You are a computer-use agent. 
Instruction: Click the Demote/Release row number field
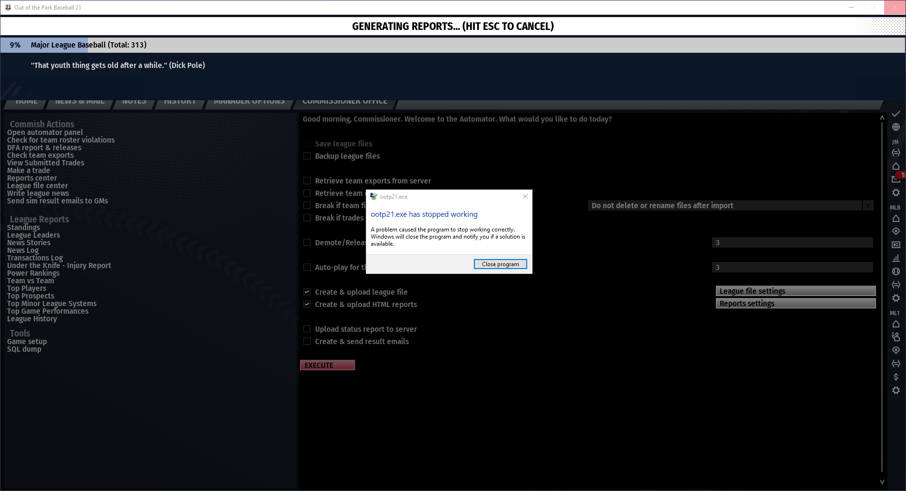(792, 242)
